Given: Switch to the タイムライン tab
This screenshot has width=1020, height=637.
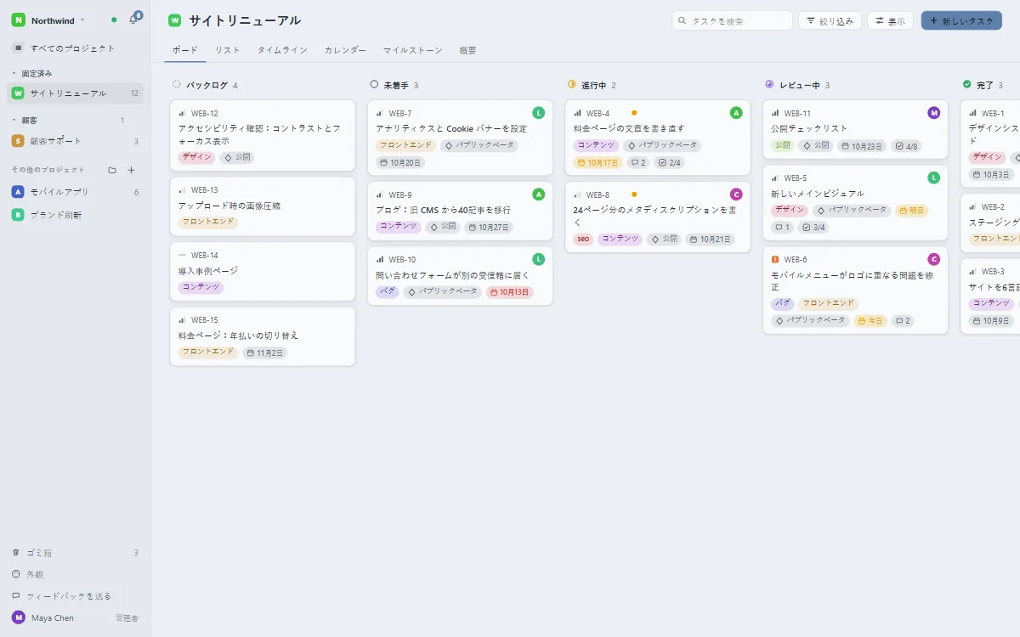Looking at the screenshot, I should click(x=282, y=50).
